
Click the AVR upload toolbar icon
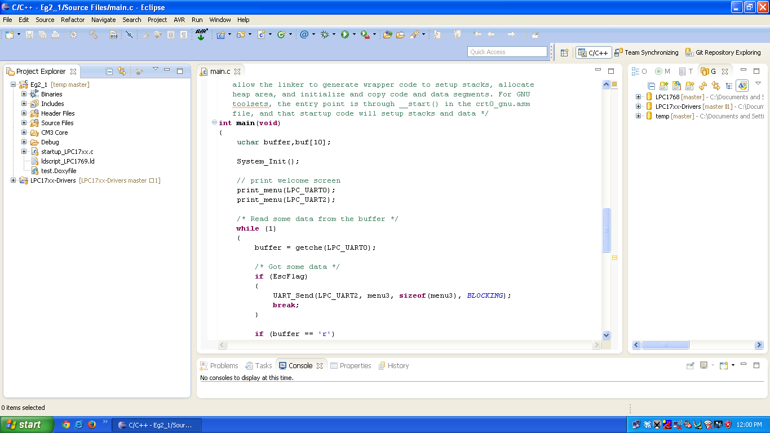click(x=201, y=34)
